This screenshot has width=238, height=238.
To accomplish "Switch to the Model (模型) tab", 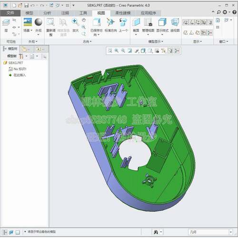I will [x=29, y=13].
